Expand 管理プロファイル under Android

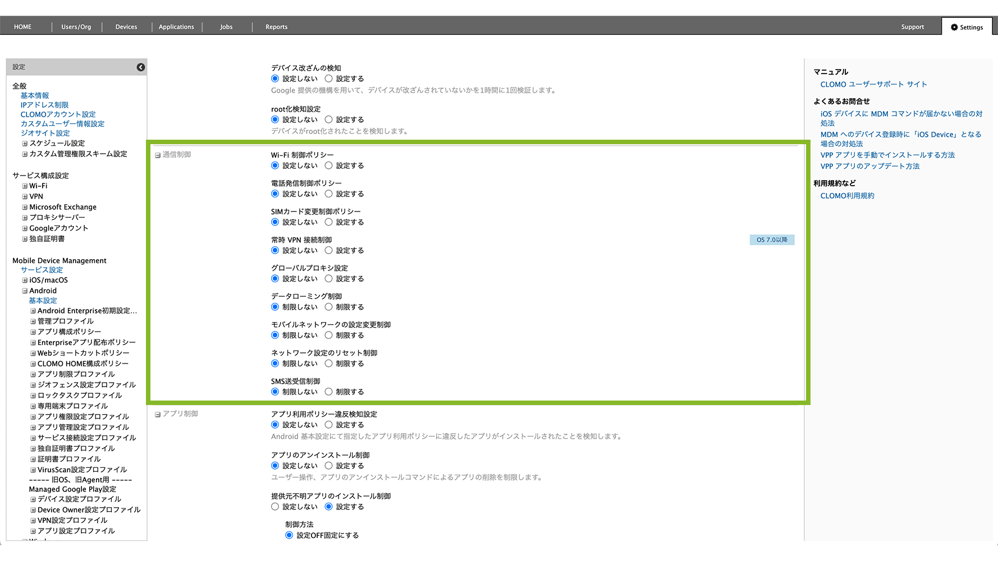pos(33,321)
